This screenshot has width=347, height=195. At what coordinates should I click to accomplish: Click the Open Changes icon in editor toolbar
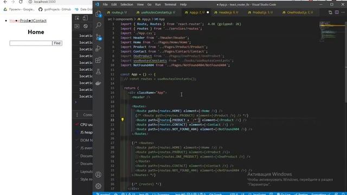point(330,12)
